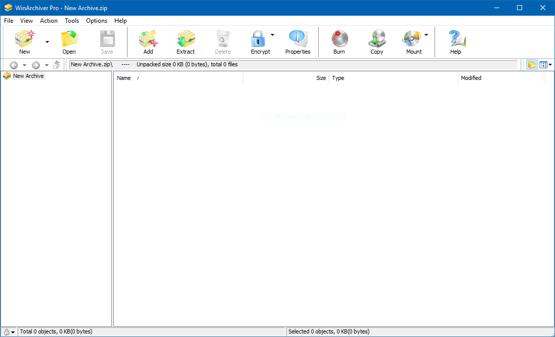The width and height of the screenshot is (555, 337).
Task: Click 'Selected 0 objects, 0 KB(0 bytes)' status text
Action: [329, 332]
